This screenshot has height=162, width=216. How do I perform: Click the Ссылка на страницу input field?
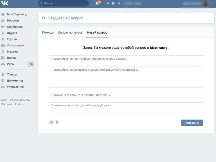point(126,95)
